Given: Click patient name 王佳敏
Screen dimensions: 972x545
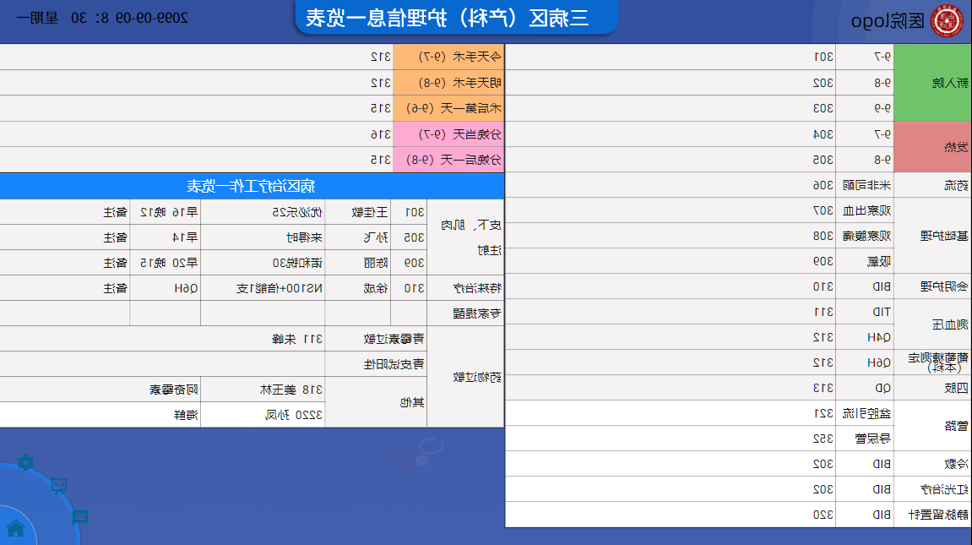Looking at the screenshot, I should point(370,212).
